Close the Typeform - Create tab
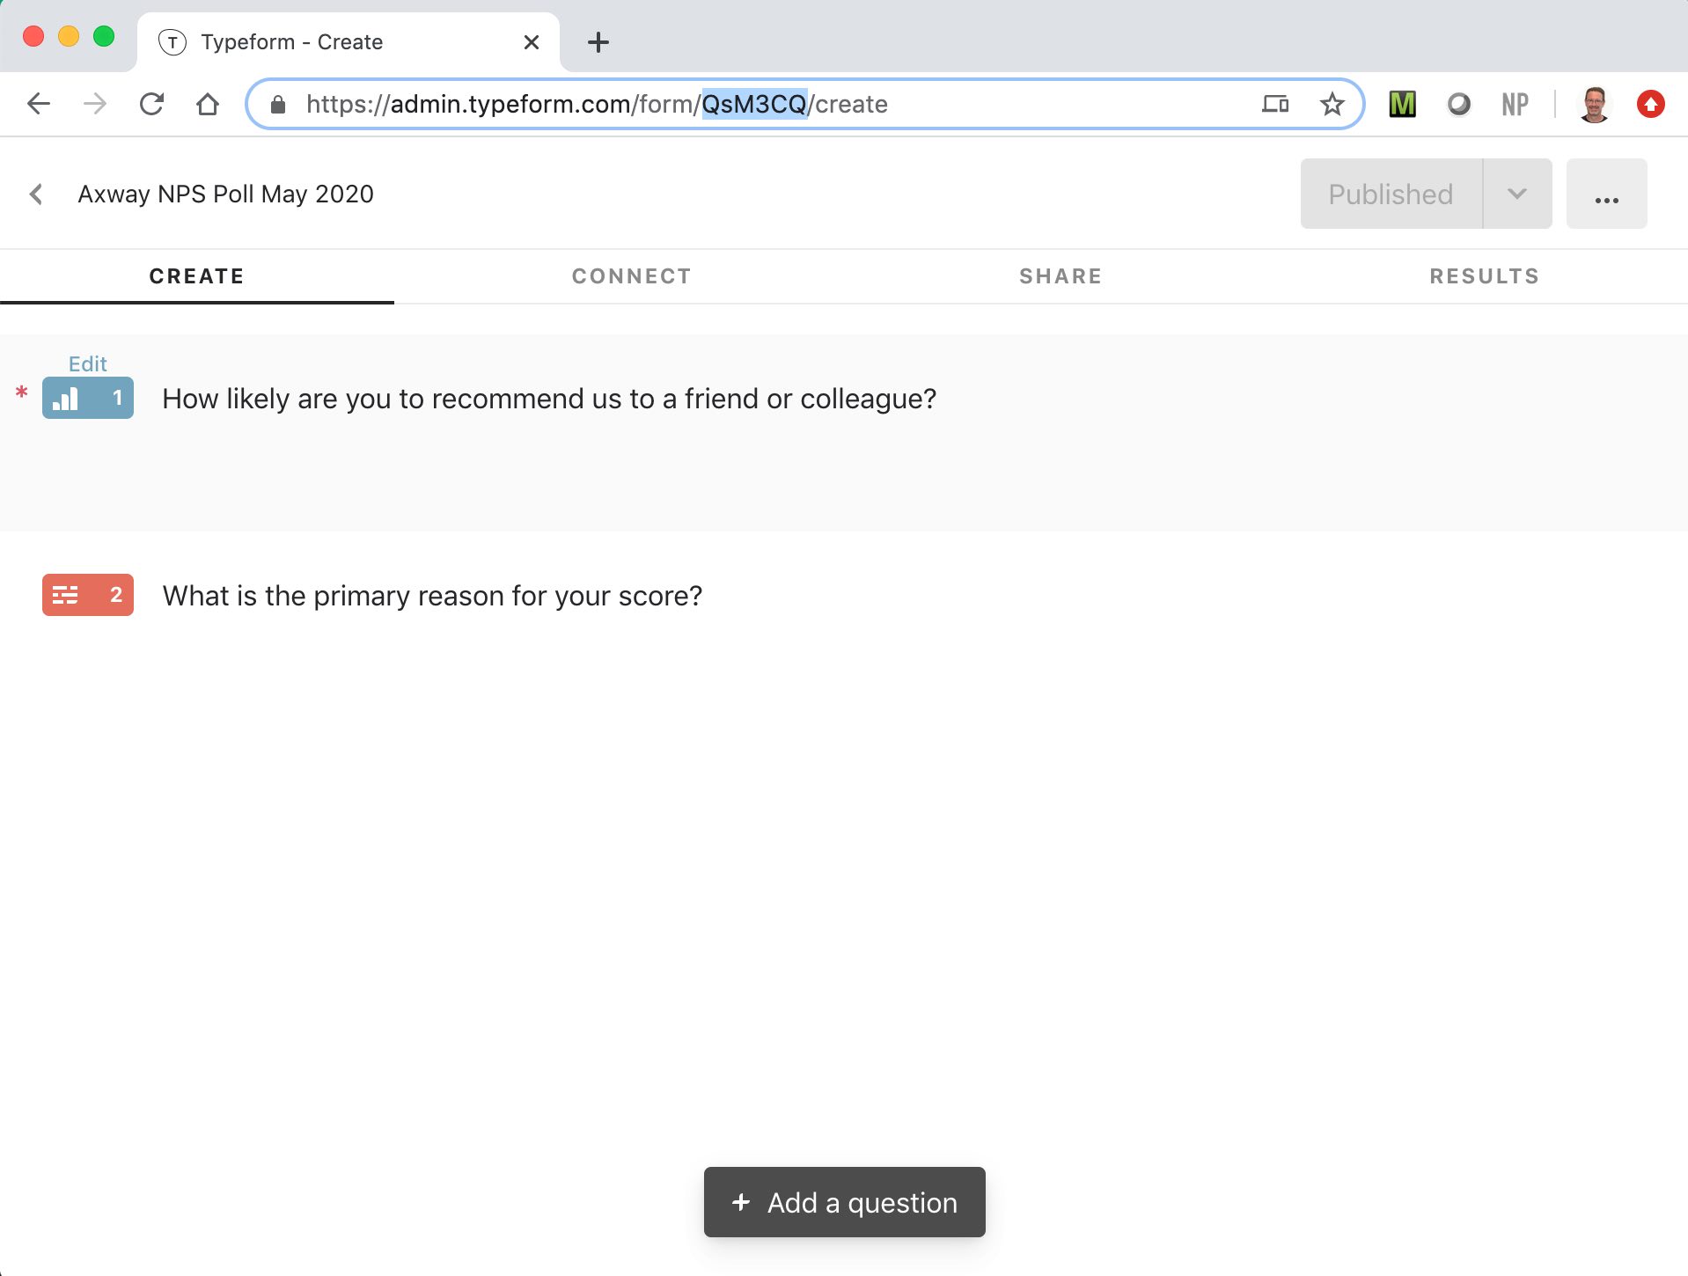1688x1276 pixels. tap(531, 41)
